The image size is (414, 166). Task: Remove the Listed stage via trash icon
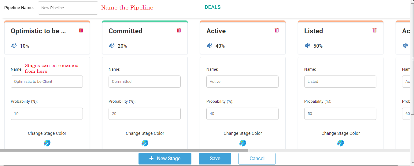[x=375, y=30]
